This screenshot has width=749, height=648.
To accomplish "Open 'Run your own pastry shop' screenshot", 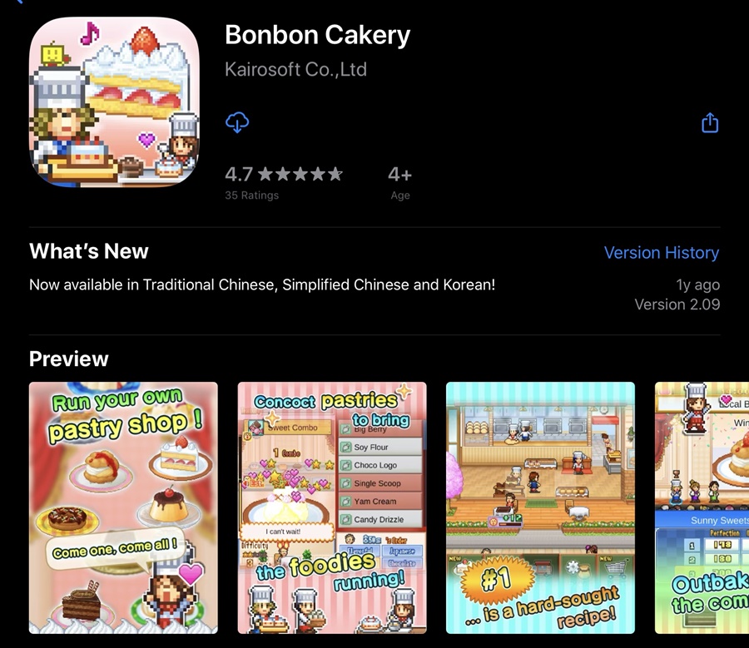I will (x=123, y=507).
